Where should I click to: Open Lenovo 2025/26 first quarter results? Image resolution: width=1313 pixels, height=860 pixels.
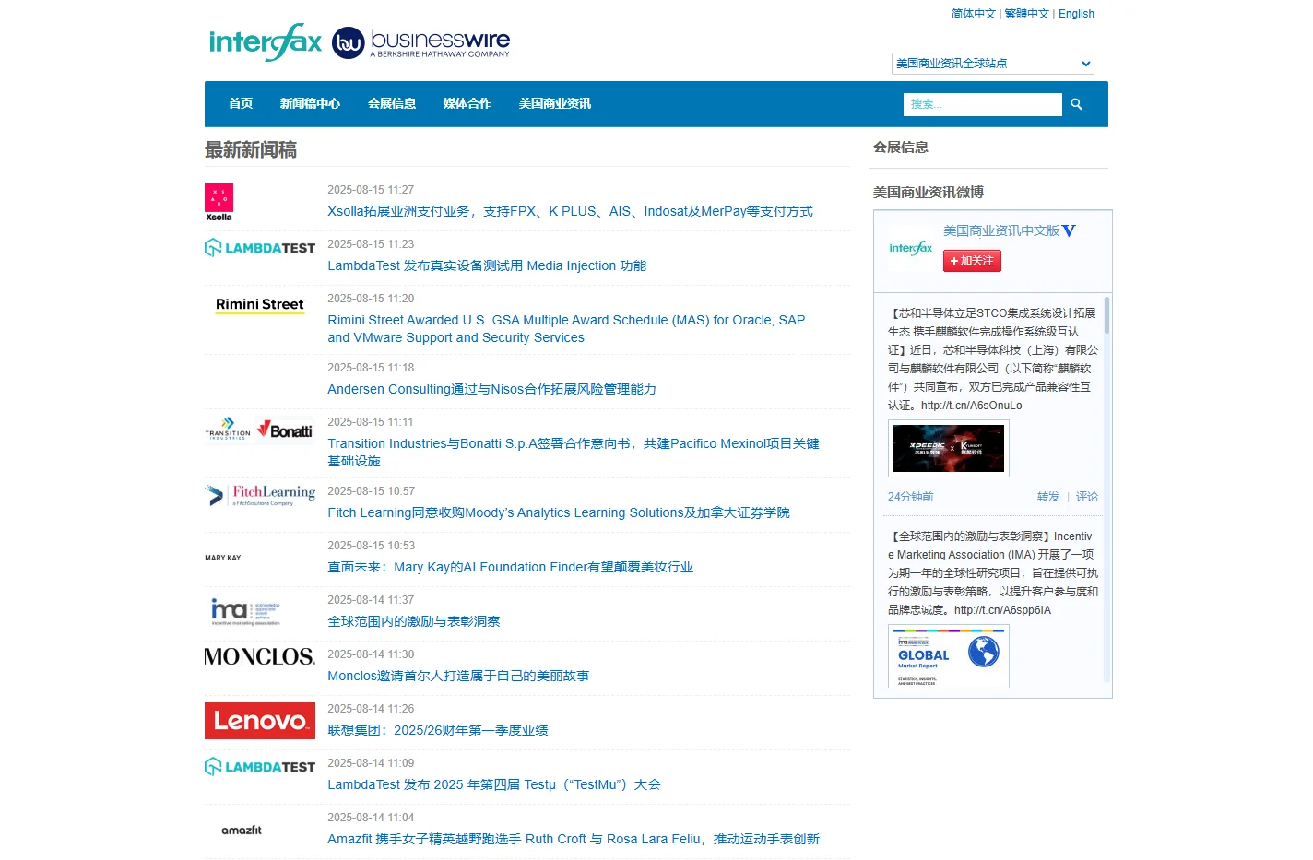click(x=438, y=730)
